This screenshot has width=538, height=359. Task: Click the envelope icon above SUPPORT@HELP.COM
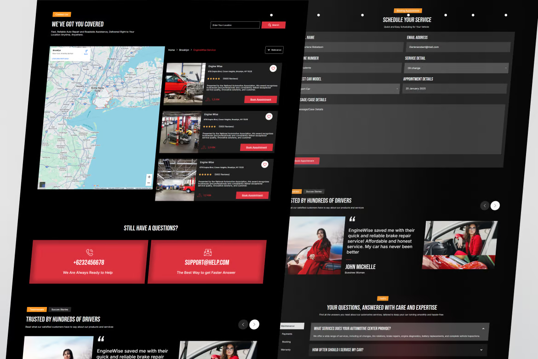[x=207, y=252]
